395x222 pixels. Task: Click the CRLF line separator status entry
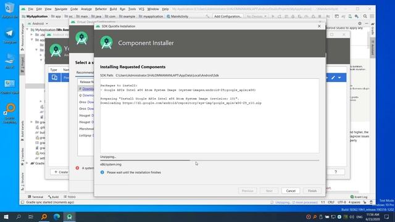point(331,202)
